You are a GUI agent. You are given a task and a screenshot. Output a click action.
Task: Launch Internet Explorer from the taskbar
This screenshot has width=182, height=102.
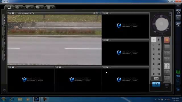12,99
